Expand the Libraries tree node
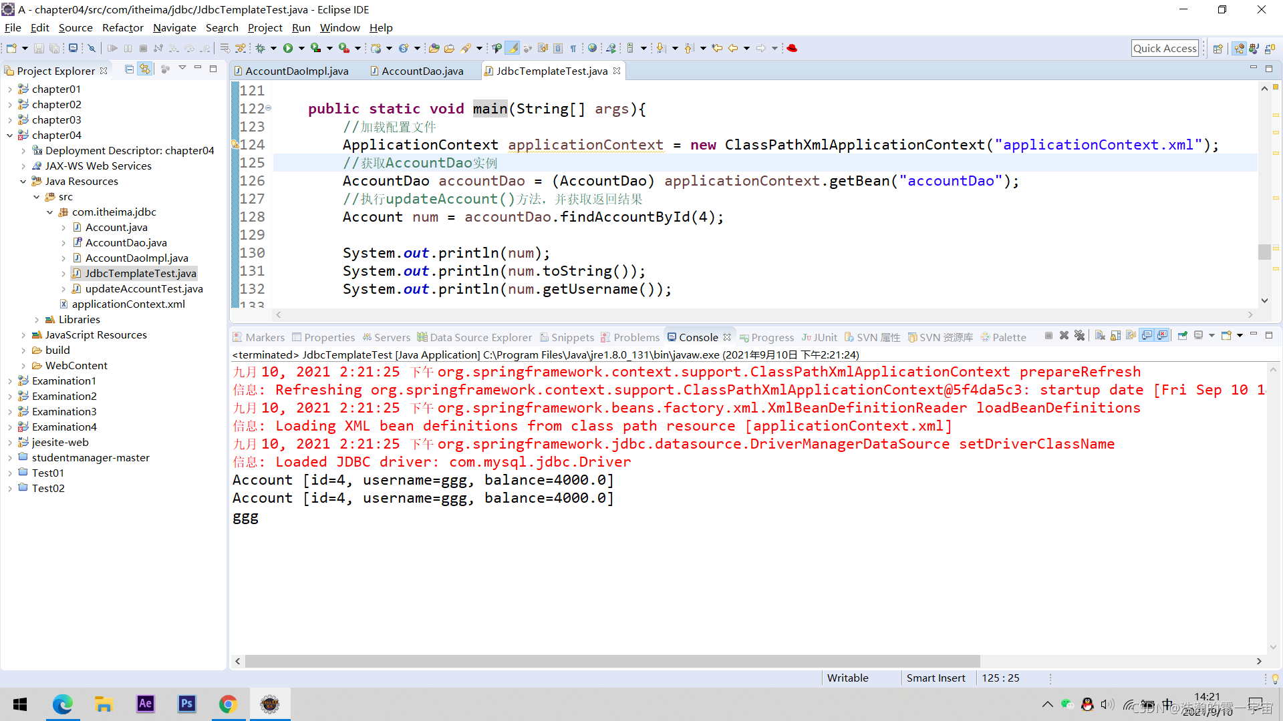The height and width of the screenshot is (721, 1283). (37, 320)
